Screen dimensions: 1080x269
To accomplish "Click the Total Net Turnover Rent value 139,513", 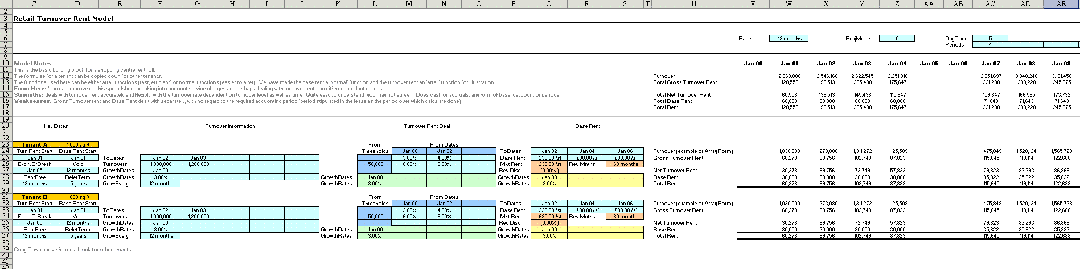I will click(827, 94).
